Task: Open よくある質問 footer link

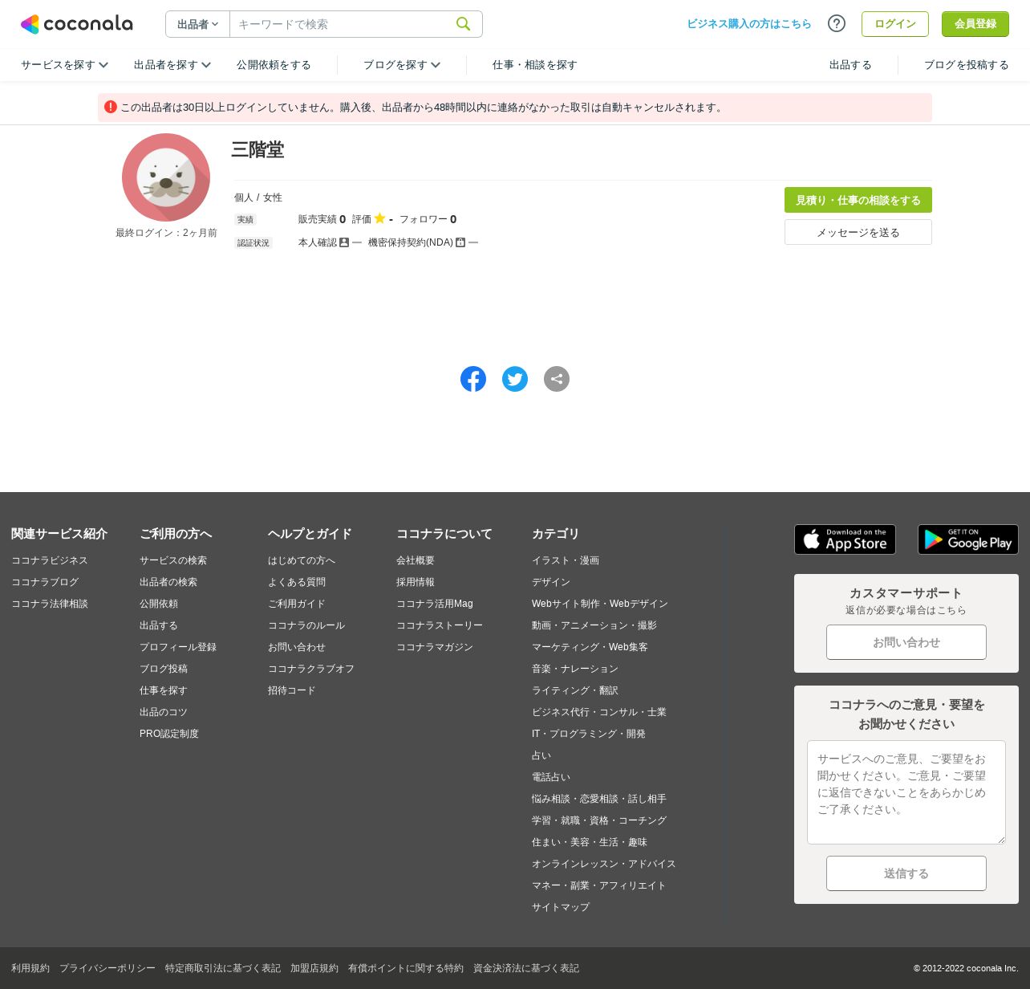Action: [297, 582]
